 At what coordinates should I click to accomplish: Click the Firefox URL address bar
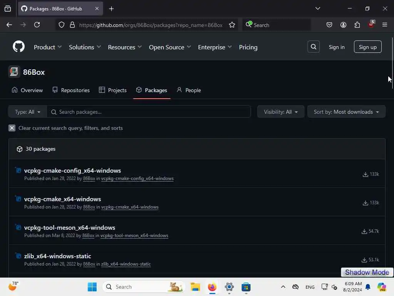click(150, 25)
